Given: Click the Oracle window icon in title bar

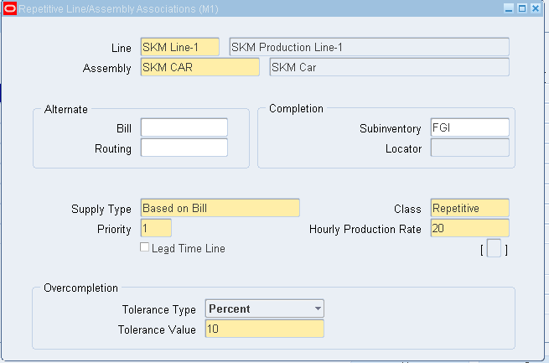Looking at the screenshot, I should pos(9,8).
